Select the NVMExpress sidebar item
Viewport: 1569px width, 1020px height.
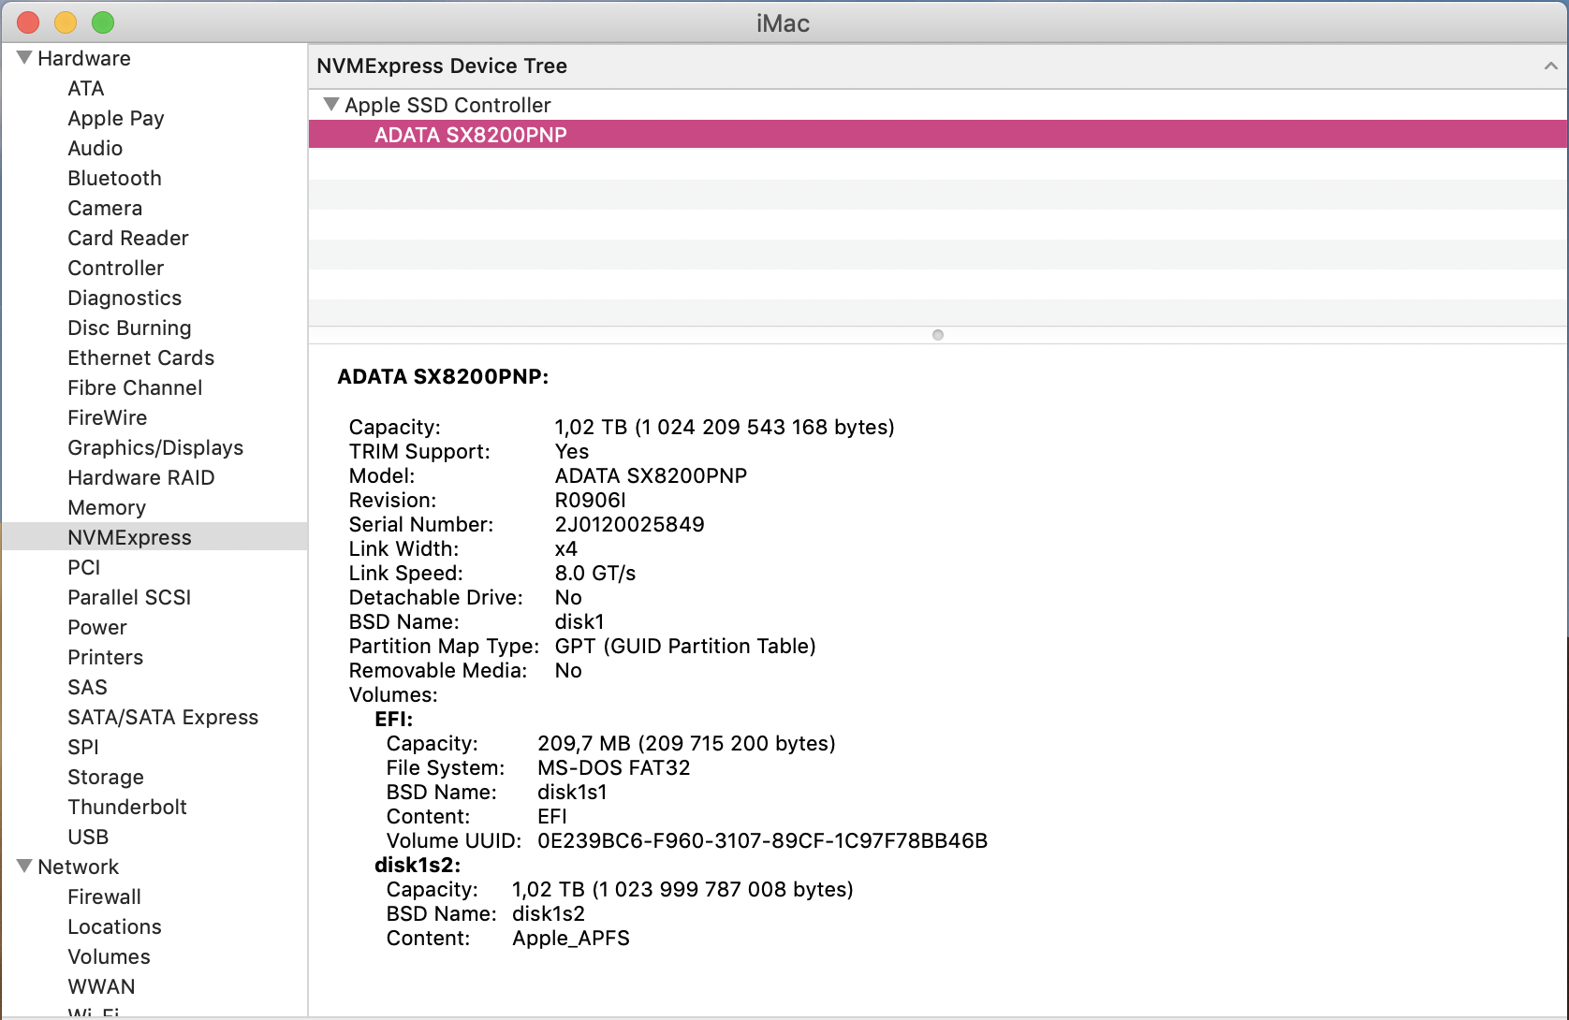tap(154, 537)
